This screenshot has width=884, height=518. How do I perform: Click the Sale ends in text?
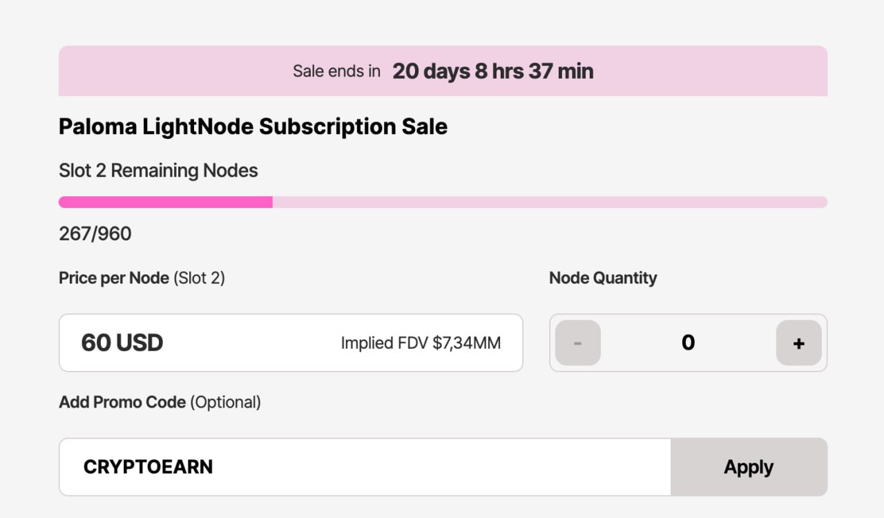tap(336, 71)
